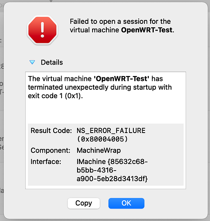Click the b5bb-4316- line of the UUID
The width and height of the screenshot is (210, 221).
97,170
